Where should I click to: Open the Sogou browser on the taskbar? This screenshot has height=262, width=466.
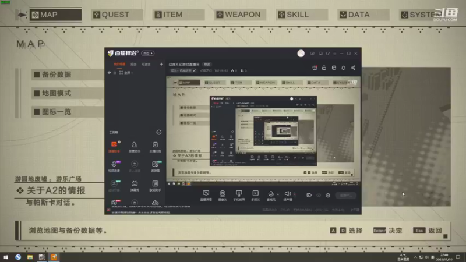18,257
